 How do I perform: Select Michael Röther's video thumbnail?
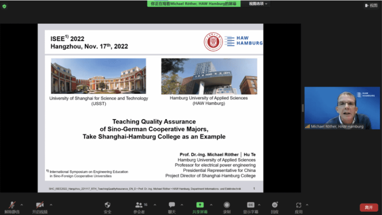(342, 108)
